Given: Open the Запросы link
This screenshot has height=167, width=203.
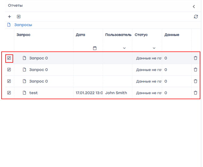Looking at the screenshot, I should (x=23, y=25).
